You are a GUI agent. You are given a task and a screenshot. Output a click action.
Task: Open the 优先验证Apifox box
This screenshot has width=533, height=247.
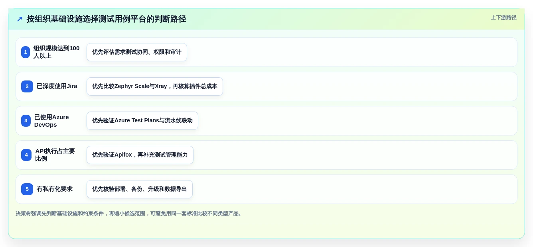click(140, 155)
